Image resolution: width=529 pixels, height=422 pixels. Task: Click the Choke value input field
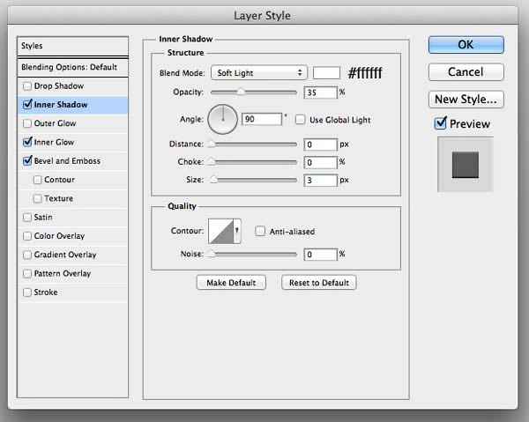pos(321,162)
